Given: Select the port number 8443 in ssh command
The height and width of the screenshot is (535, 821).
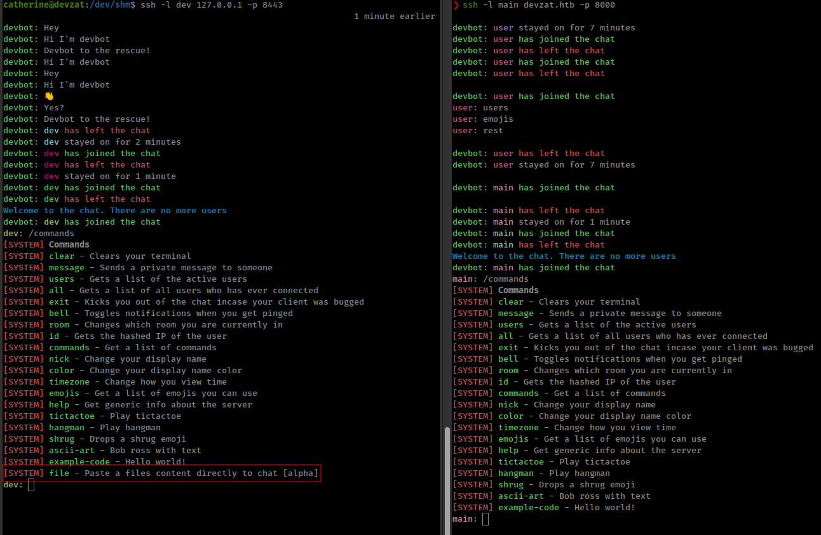Looking at the screenshot, I should pyautogui.click(x=270, y=5).
